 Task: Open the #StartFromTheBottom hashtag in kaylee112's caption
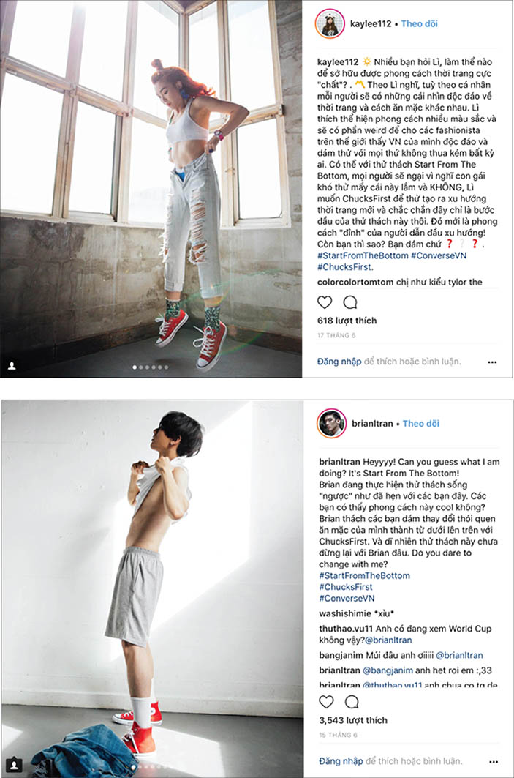(x=363, y=255)
